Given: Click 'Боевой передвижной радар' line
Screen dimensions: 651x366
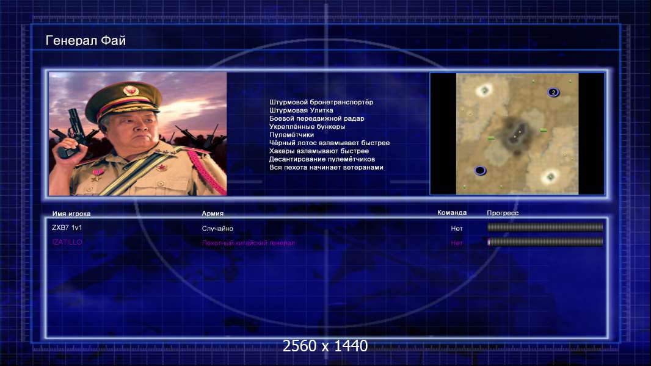Looking at the screenshot, I should click(x=317, y=118).
